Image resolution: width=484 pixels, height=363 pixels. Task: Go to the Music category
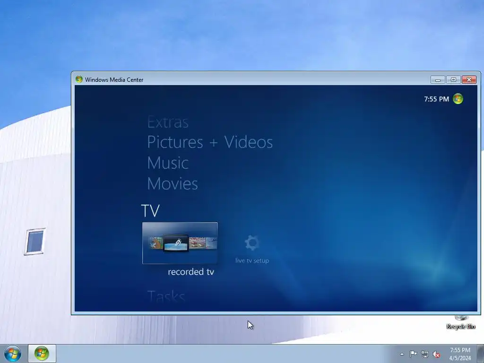tap(168, 163)
